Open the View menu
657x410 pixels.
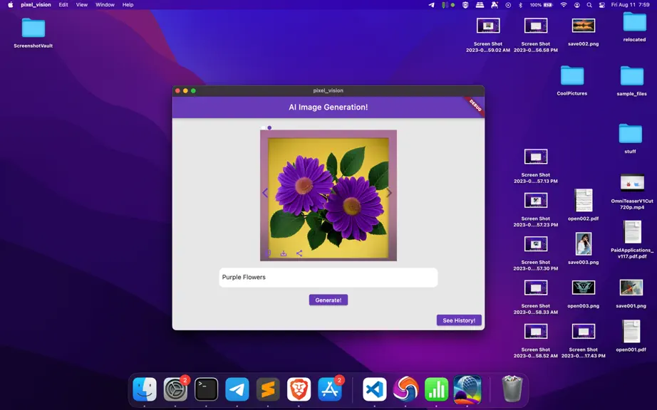(82, 4)
